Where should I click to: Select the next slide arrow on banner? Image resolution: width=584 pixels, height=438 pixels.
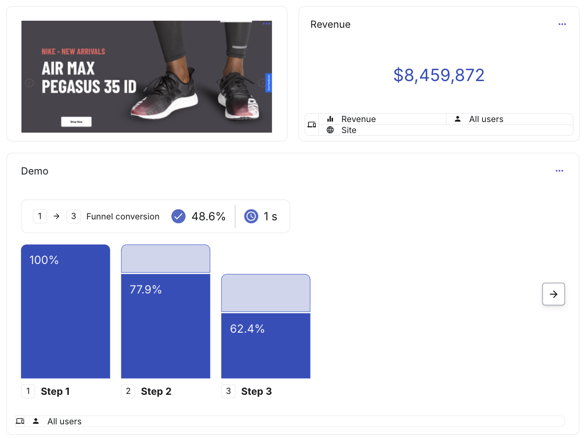[x=262, y=83]
